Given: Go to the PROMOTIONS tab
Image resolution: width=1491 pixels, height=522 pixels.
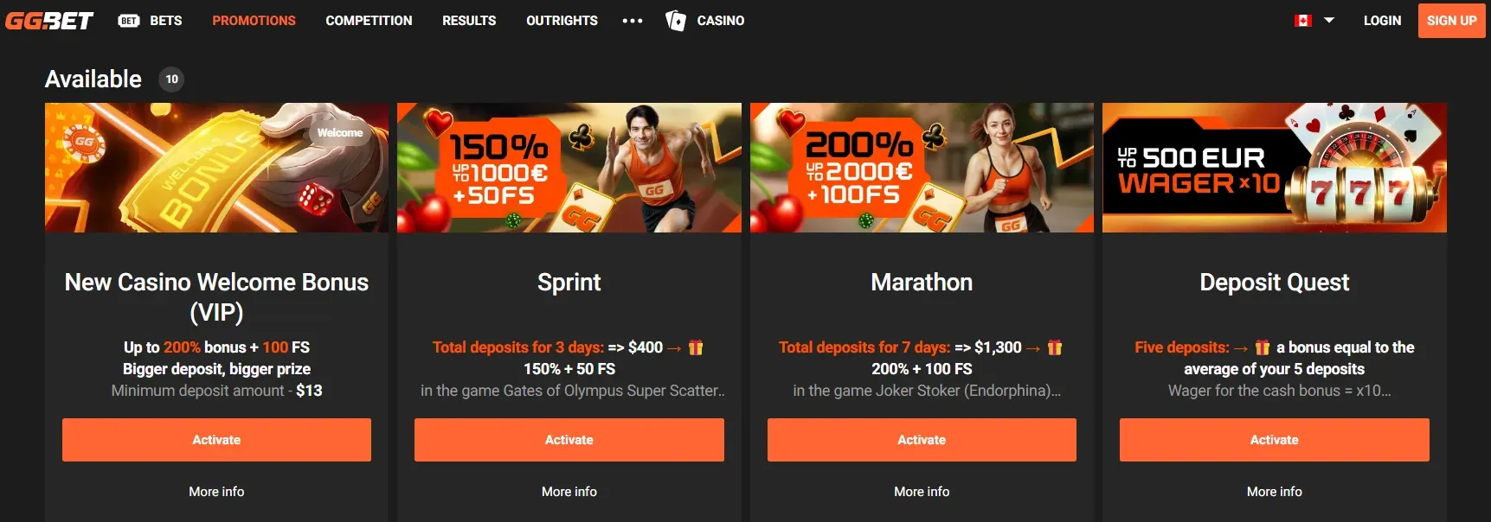Looking at the screenshot, I should [x=254, y=21].
